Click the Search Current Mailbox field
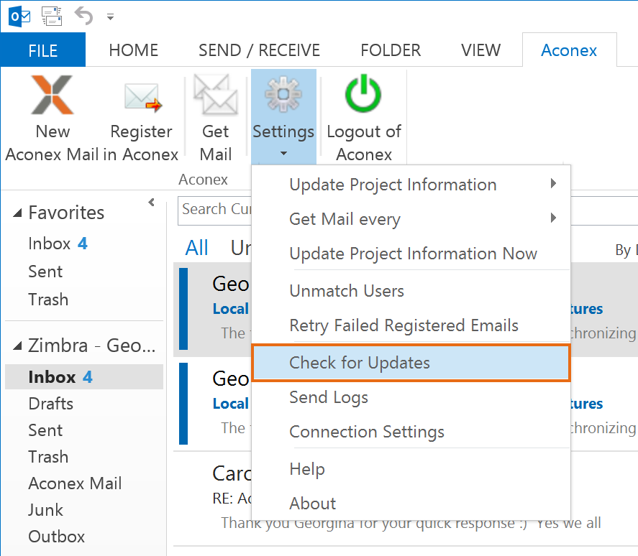 [x=215, y=210]
